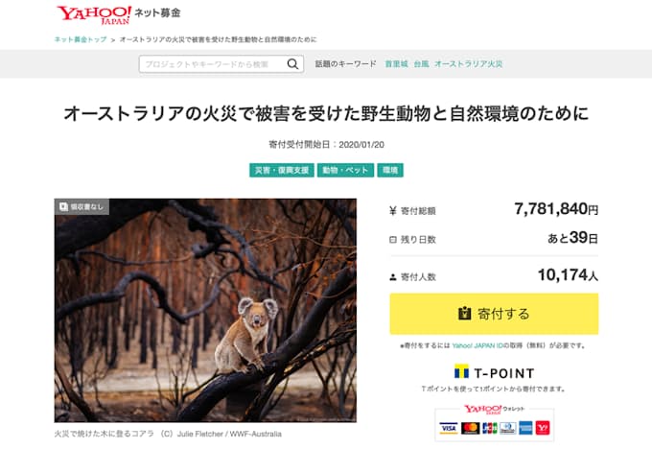Viewport: 652px width, 449px height.
Task: Open the オーストラリア火災 keyword link
Action: [x=469, y=64]
